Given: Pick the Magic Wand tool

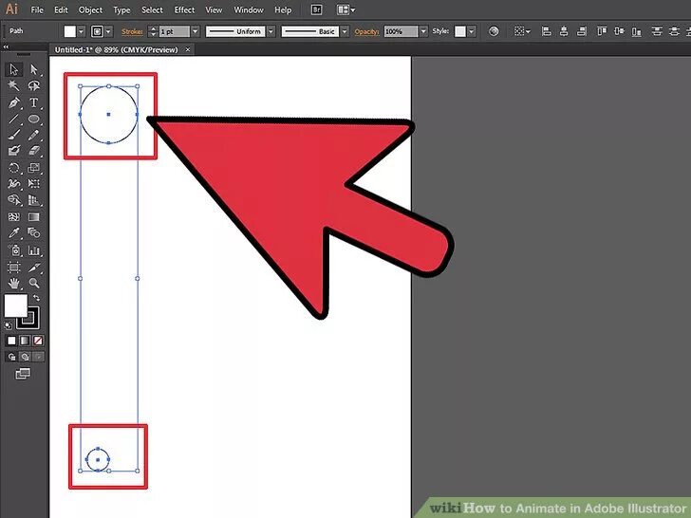Looking at the screenshot, I should click(x=13, y=85).
